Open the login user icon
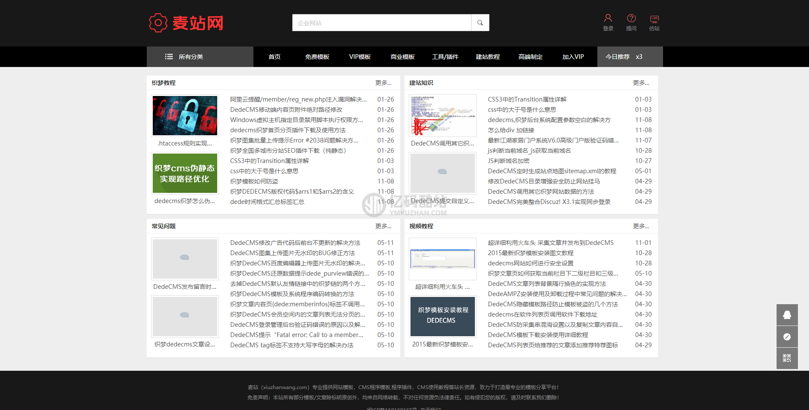 pyautogui.click(x=608, y=18)
